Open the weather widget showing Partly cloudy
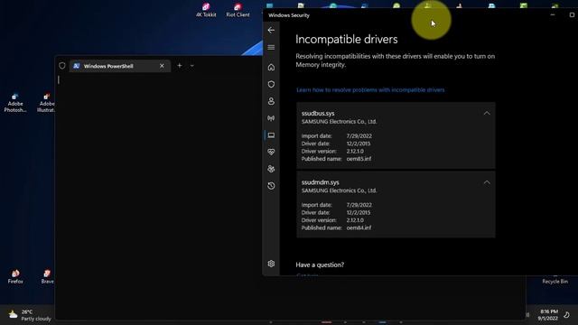Viewport: 578px width, 325px height. [x=30, y=315]
